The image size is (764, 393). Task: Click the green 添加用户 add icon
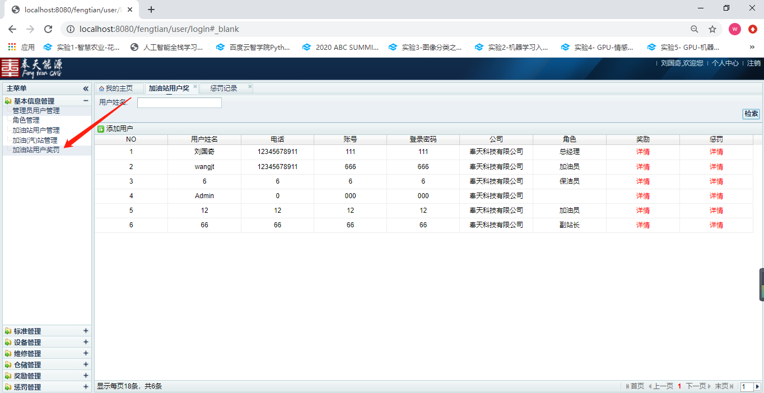pos(101,129)
